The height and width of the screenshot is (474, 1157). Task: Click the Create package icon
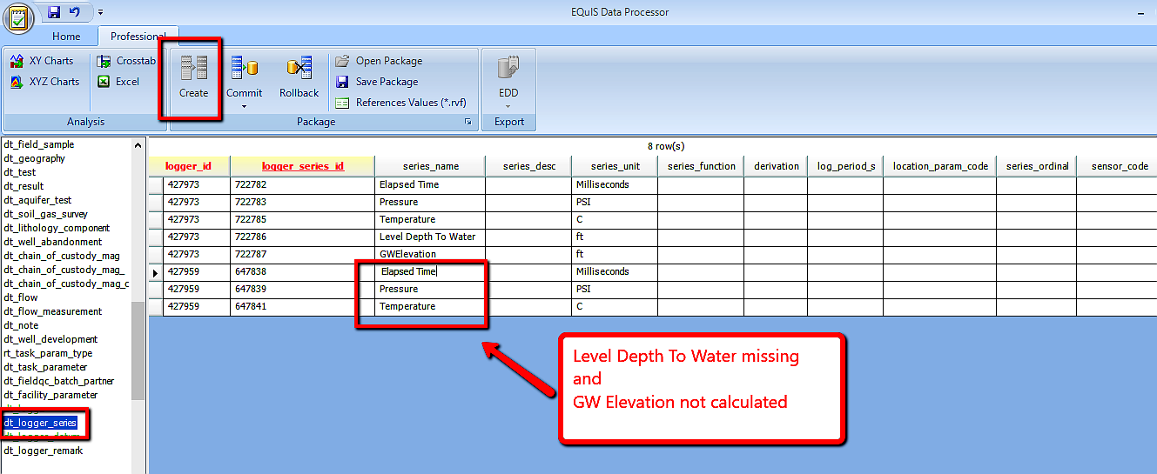tap(193, 67)
